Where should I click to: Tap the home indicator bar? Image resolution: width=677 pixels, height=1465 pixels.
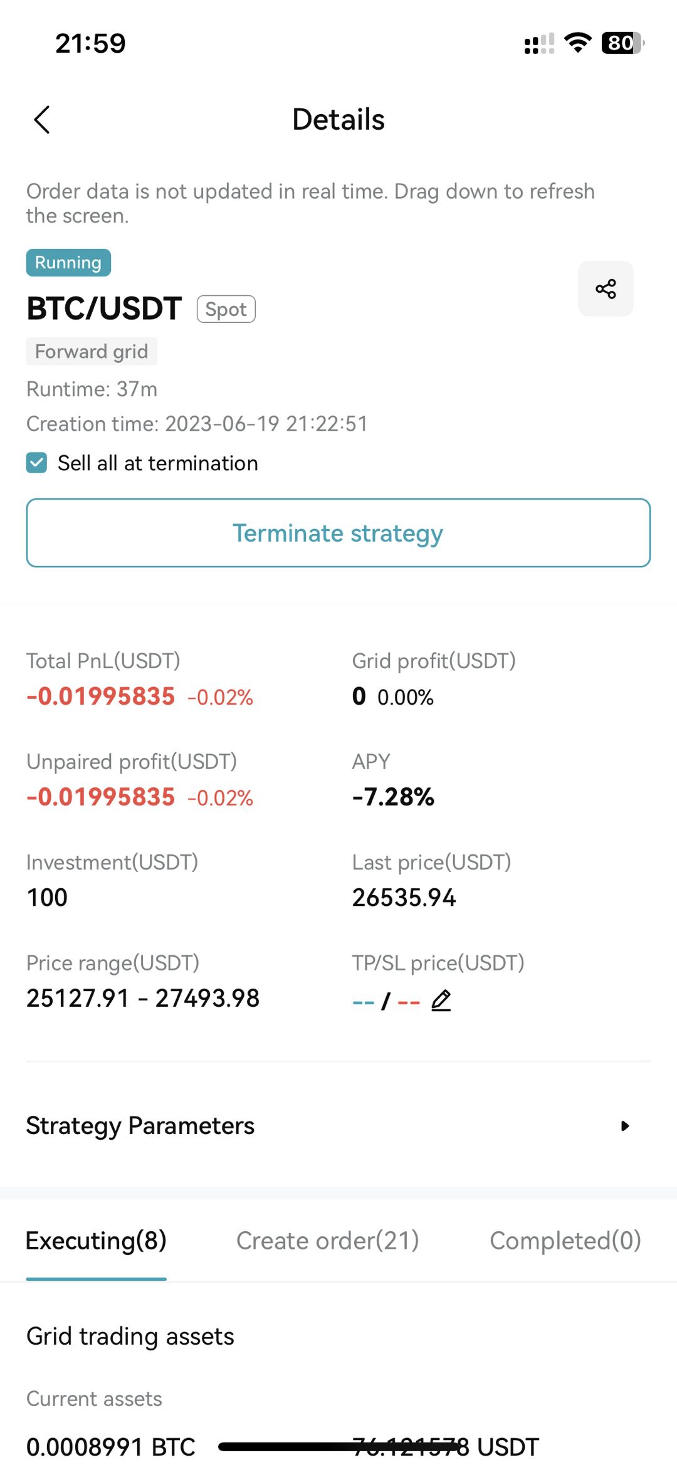(x=338, y=1447)
